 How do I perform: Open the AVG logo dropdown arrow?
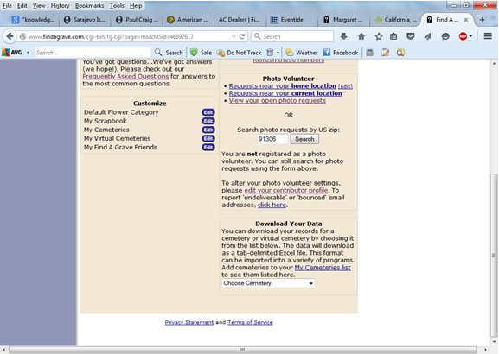[28, 53]
